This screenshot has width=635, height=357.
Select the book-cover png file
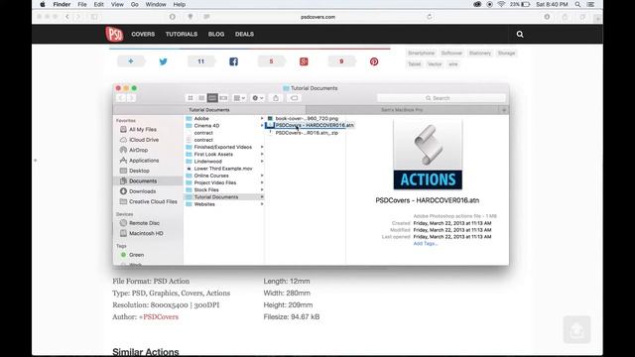(306, 119)
